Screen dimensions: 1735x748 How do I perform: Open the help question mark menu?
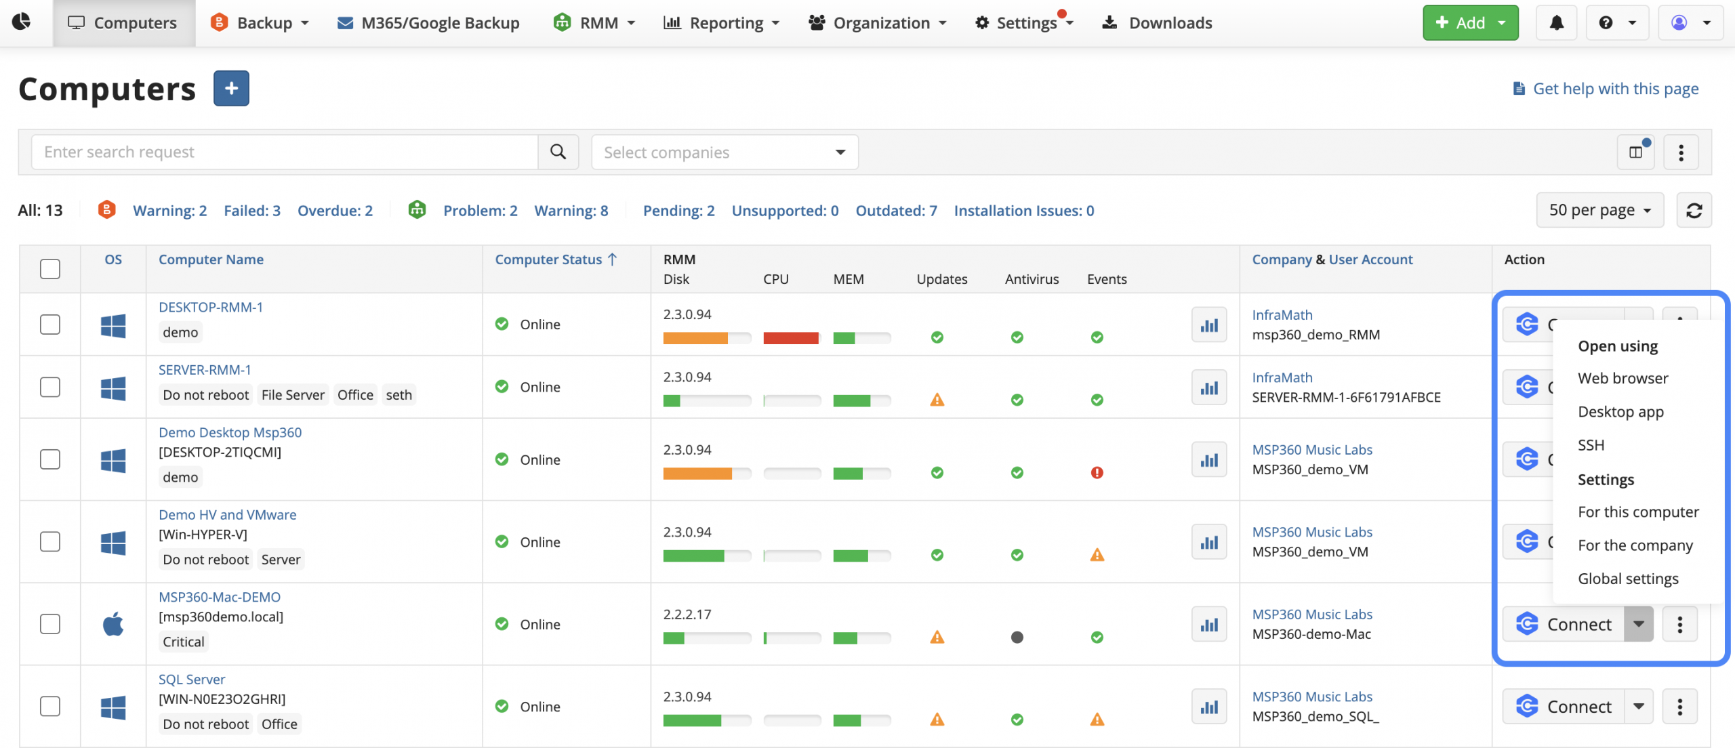click(x=1616, y=23)
